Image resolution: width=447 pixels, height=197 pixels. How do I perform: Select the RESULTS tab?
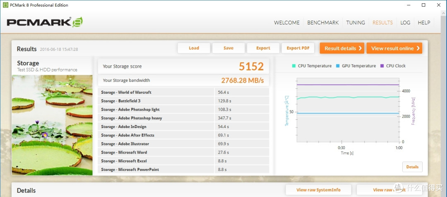[x=382, y=22]
